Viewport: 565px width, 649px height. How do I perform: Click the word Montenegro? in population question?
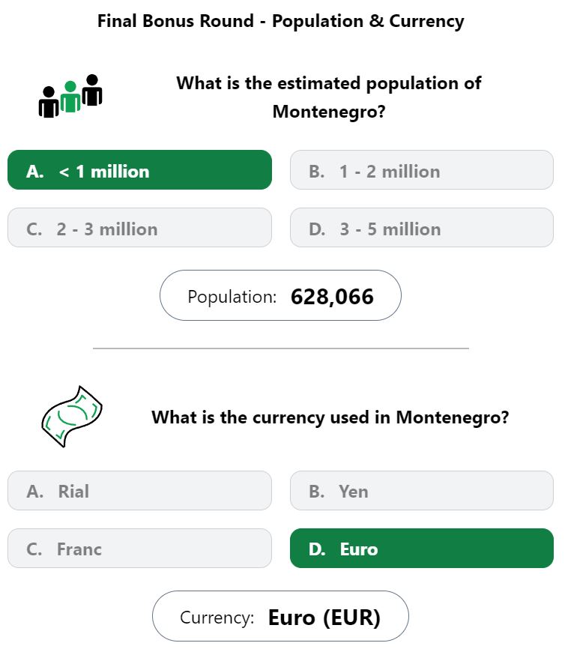pos(329,112)
